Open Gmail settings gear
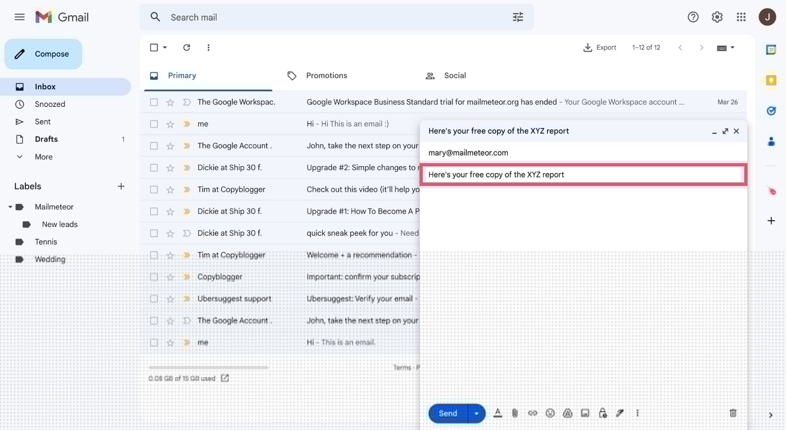The image size is (786, 430). click(x=717, y=17)
